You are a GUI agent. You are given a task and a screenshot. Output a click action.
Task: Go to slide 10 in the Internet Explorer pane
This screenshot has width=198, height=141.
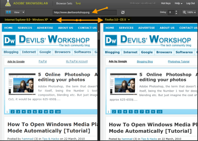[58, 112]
